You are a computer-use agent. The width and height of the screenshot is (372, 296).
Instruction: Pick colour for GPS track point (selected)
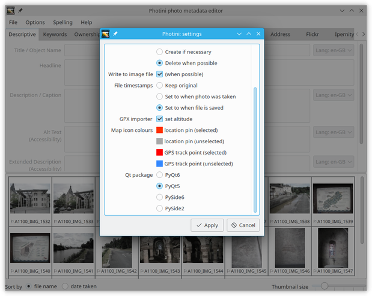(x=160, y=153)
